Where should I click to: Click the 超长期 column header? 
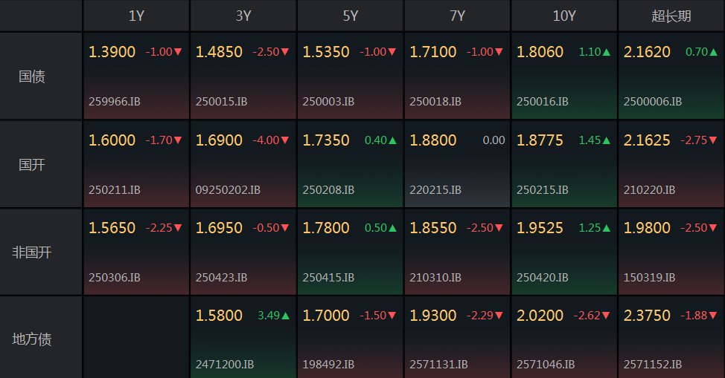point(671,16)
